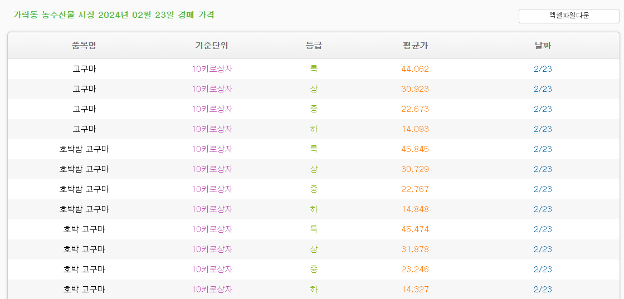
Task: Click 10키로상자 in the 22,673 row
Action: pos(212,109)
